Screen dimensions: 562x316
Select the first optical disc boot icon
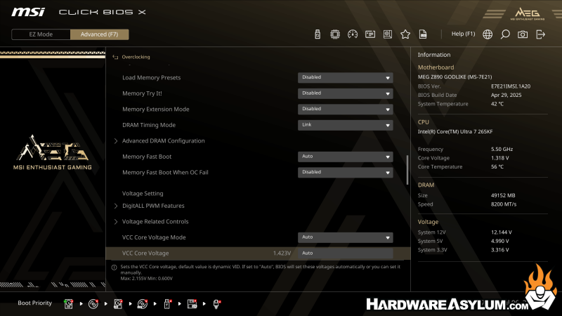coord(93,304)
